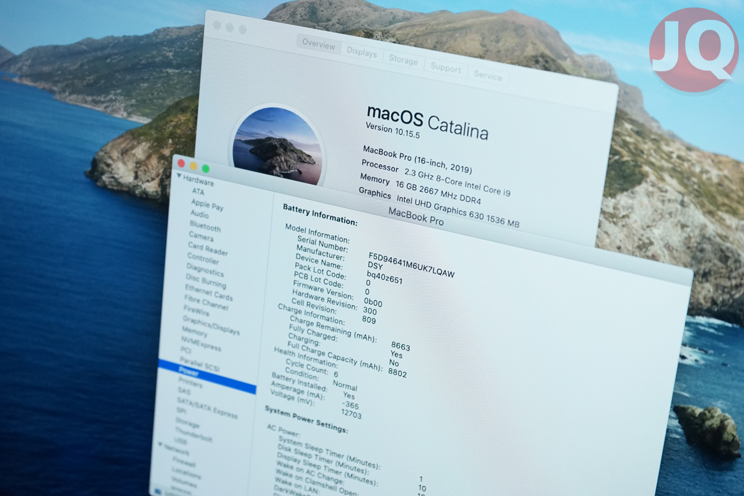
Task: Choose Parallel SCSI in the sidebar
Action: (x=200, y=366)
